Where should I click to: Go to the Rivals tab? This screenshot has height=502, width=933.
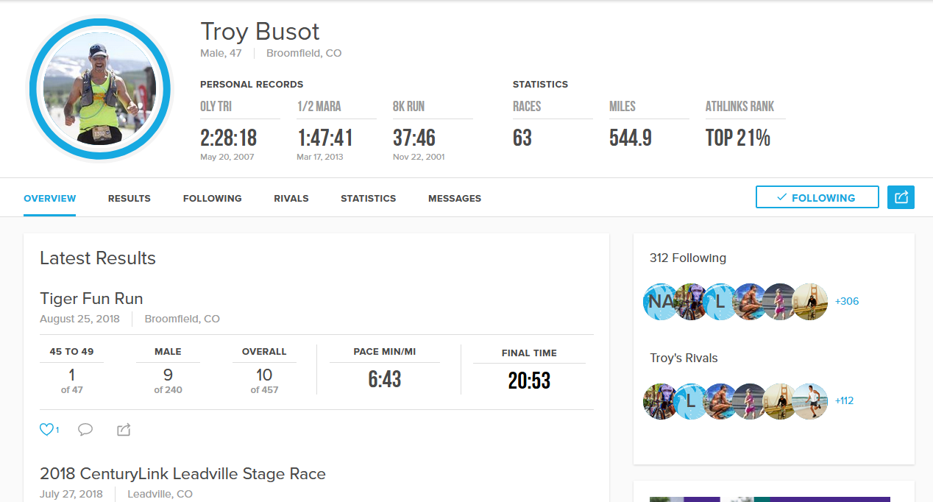pos(291,199)
